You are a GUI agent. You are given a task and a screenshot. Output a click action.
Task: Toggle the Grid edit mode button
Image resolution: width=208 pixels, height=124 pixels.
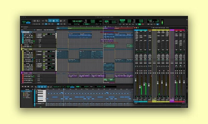(x=28, y=23)
